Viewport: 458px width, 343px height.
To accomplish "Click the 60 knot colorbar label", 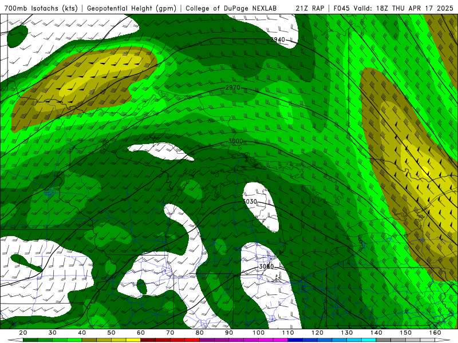I will (141, 333).
